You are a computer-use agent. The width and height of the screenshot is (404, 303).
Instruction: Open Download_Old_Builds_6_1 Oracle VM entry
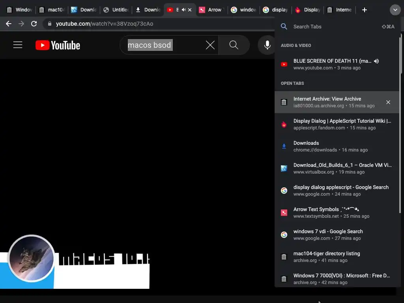337,168
